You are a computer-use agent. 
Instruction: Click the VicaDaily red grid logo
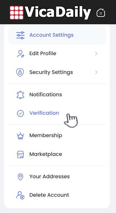coord(17,13)
